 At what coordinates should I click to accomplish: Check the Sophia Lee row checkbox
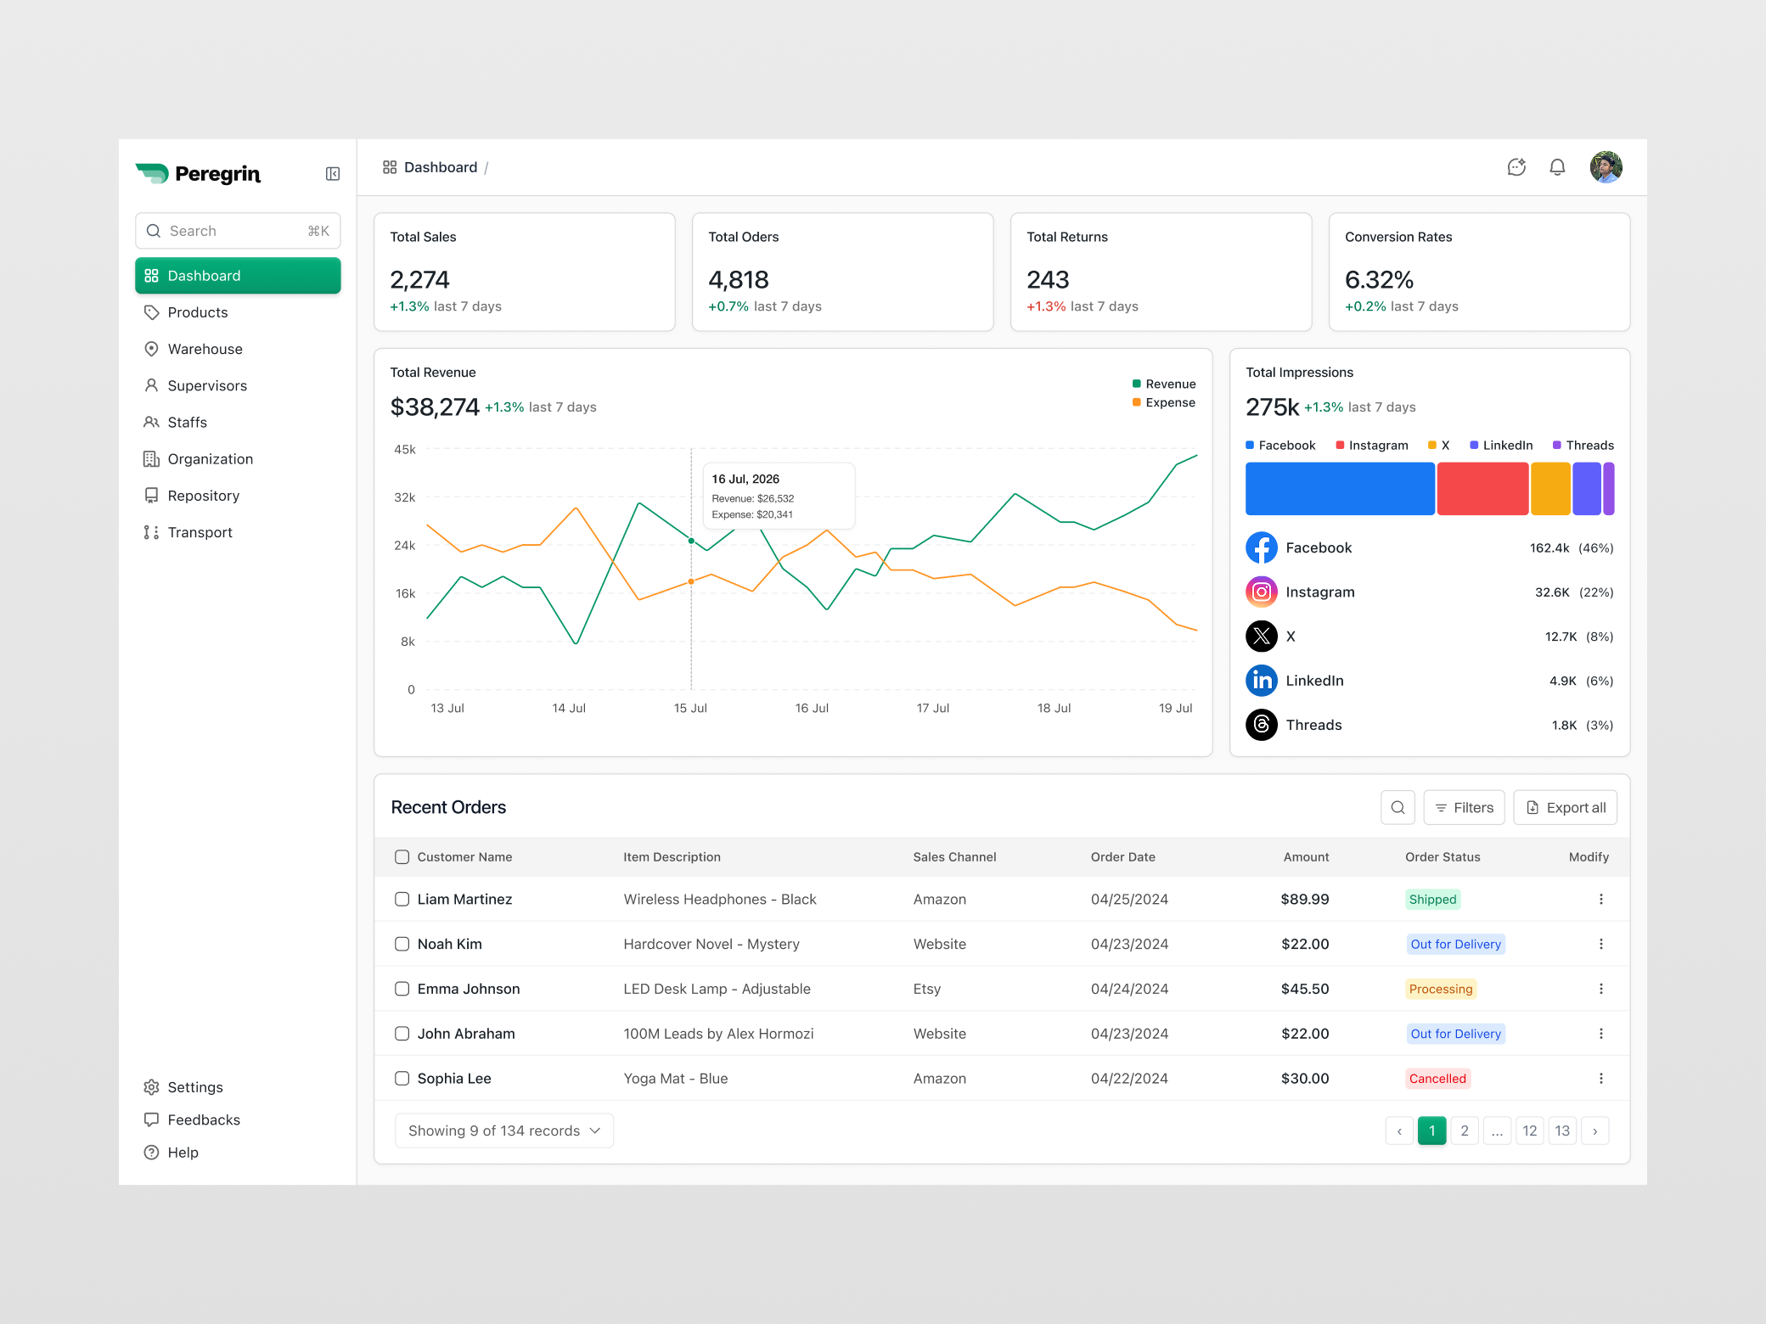click(x=402, y=1079)
